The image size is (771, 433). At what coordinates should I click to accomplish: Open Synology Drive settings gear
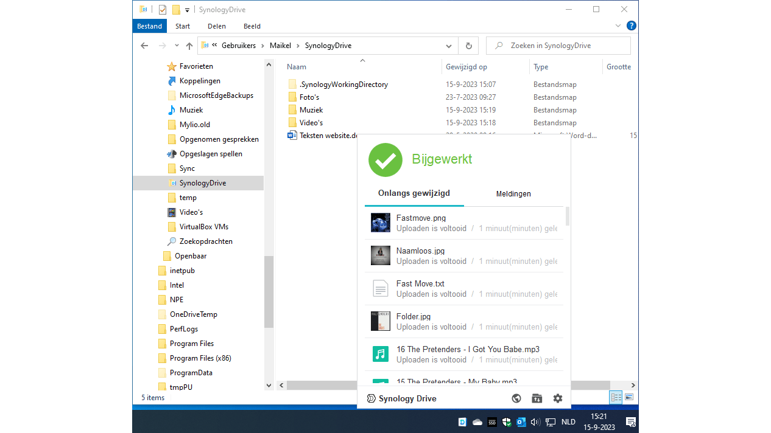tap(557, 398)
